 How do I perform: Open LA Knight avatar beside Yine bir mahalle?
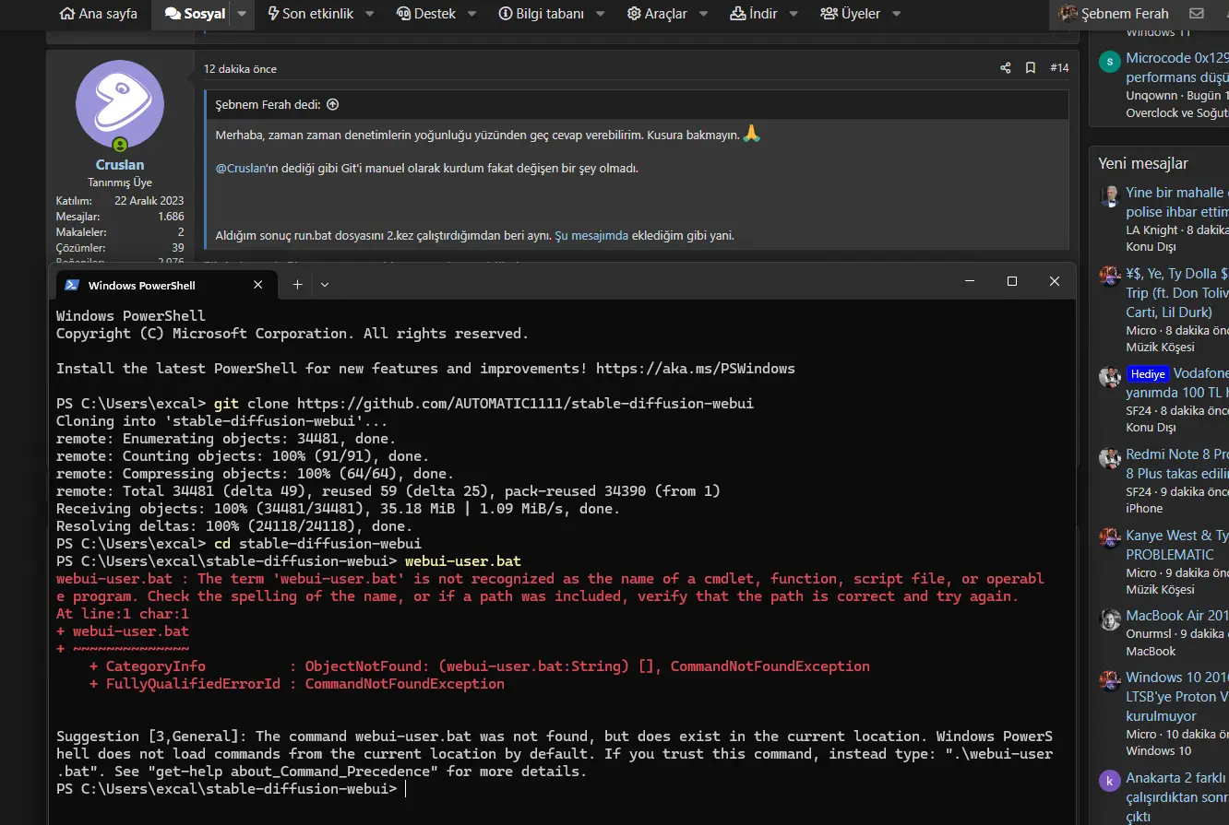click(1110, 195)
